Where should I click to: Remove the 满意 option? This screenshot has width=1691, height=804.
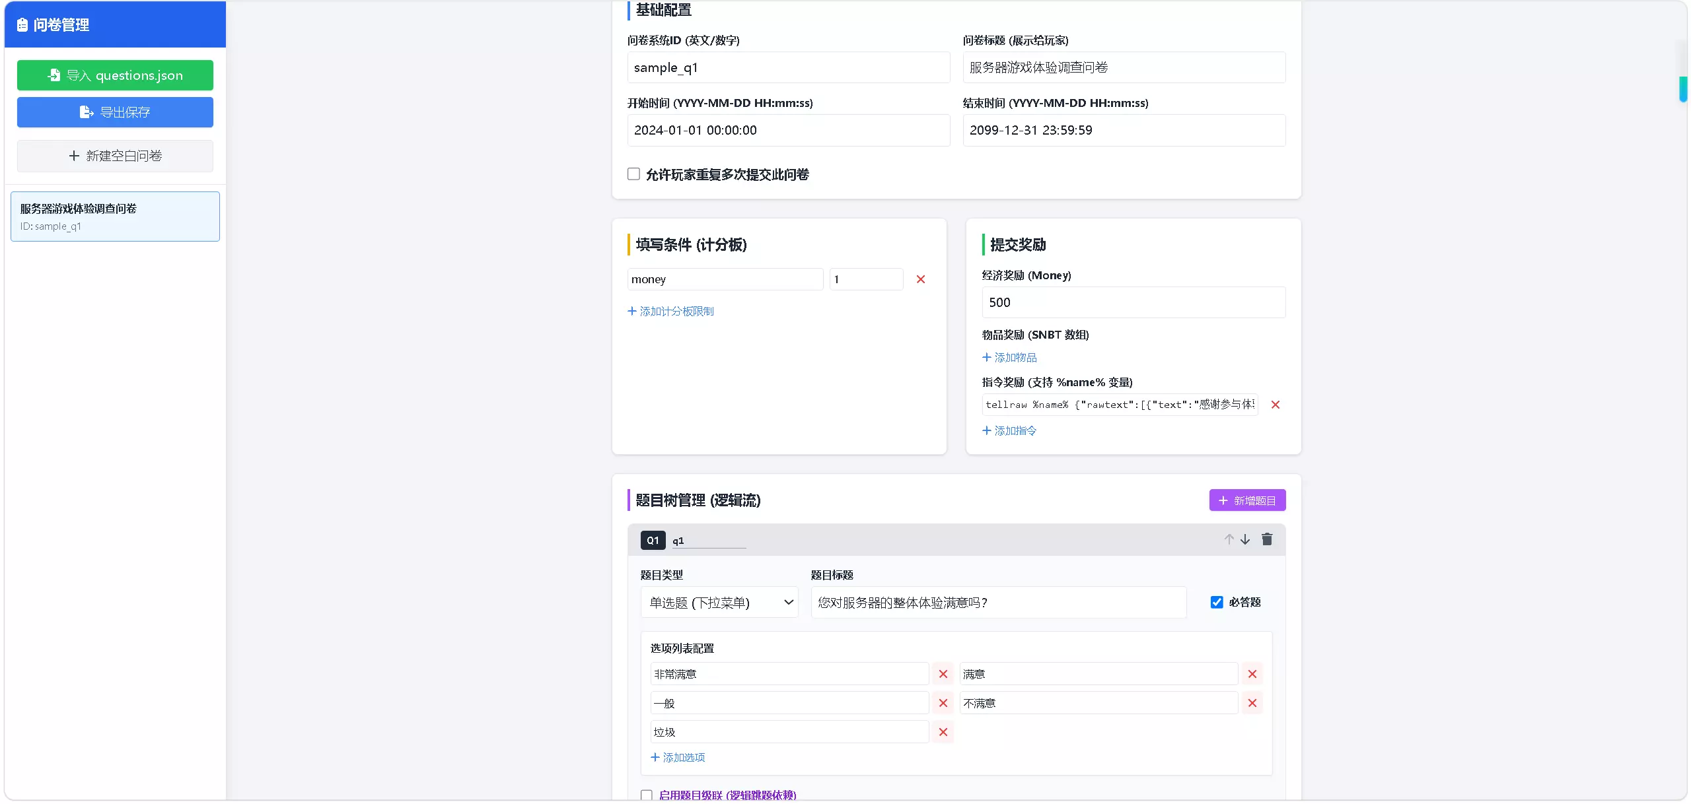point(1252,674)
